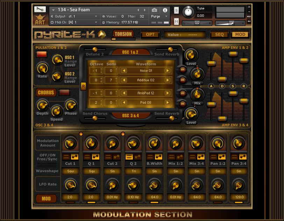Expand the Output st. 1 dropdown
Viewport: 284px width, 221px height.
[96, 16]
